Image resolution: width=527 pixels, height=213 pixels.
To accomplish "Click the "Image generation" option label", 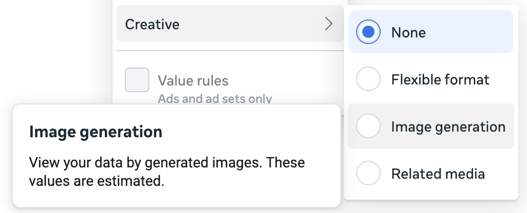I will tap(448, 126).
